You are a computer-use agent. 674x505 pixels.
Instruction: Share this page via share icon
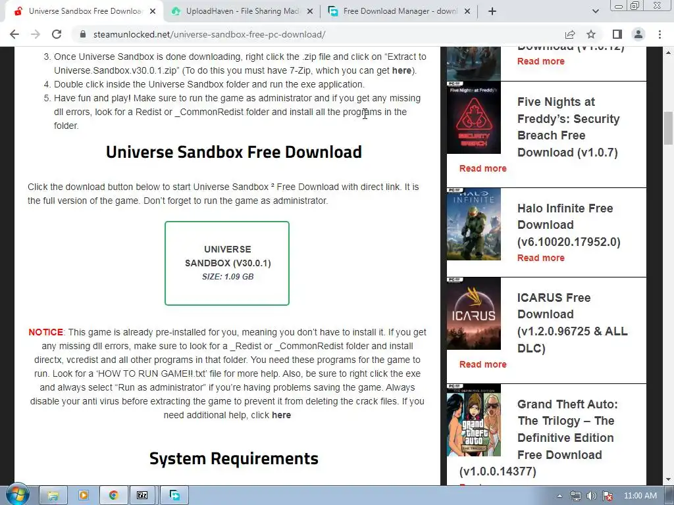point(570,34)
